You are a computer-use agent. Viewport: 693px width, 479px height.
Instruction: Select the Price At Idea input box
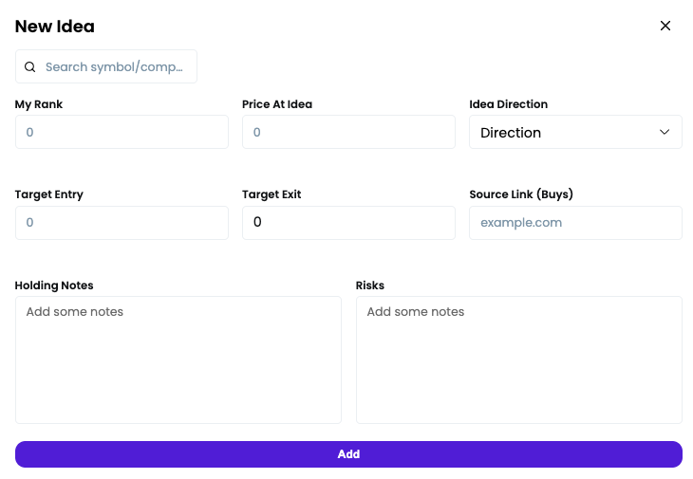pos(348,133)
